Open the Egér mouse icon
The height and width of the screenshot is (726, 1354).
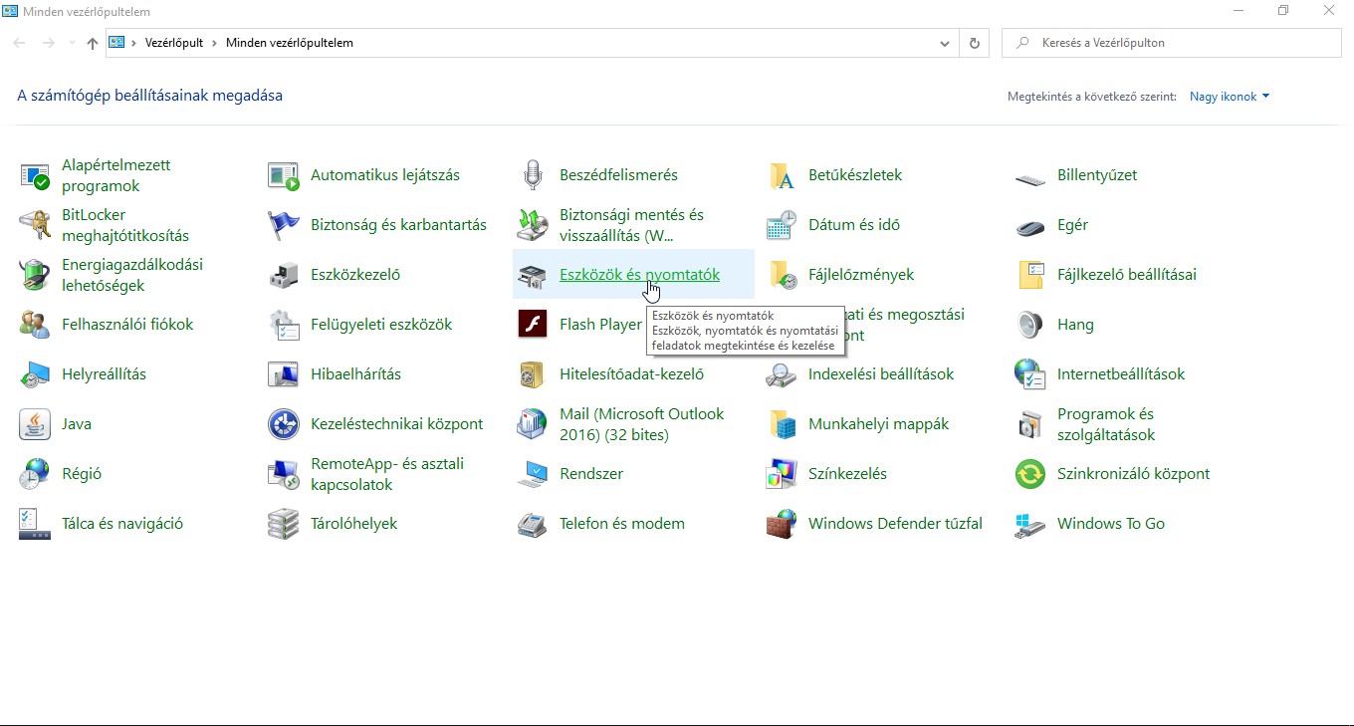(x=1030, y=225)
